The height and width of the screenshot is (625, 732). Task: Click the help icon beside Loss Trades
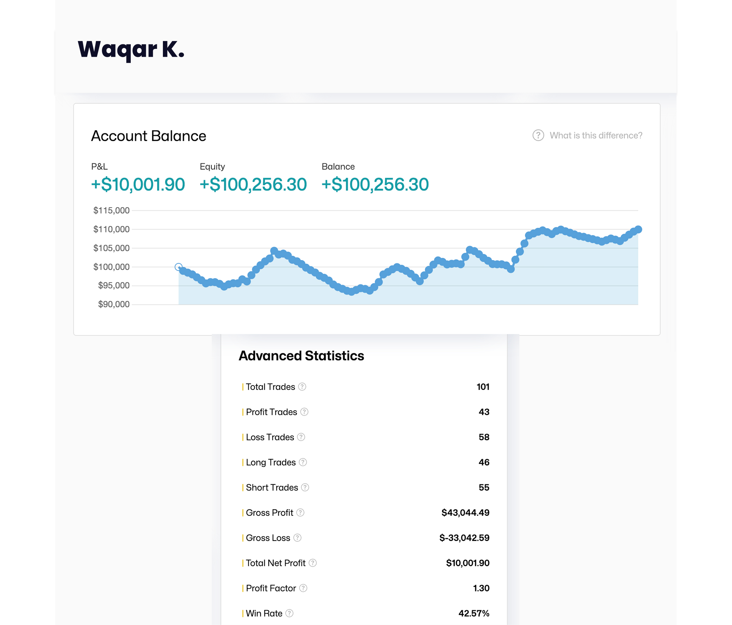tap(301, 437)
